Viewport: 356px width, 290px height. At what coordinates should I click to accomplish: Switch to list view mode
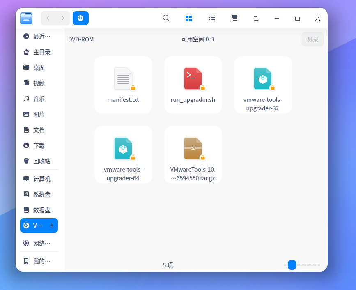(x=211, y=18)
